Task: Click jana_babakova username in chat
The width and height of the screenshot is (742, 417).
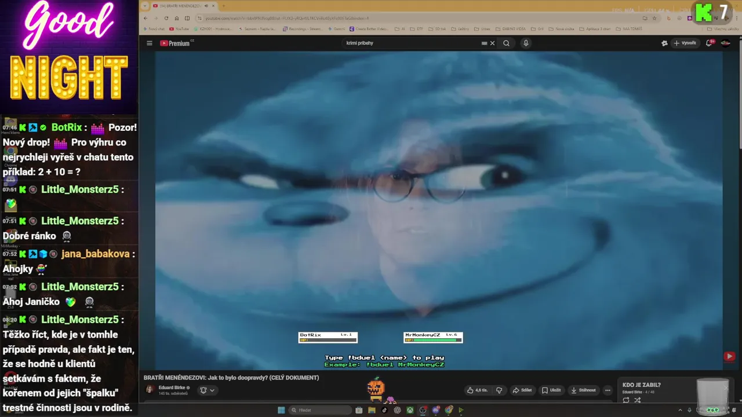Action: point(96,254)
